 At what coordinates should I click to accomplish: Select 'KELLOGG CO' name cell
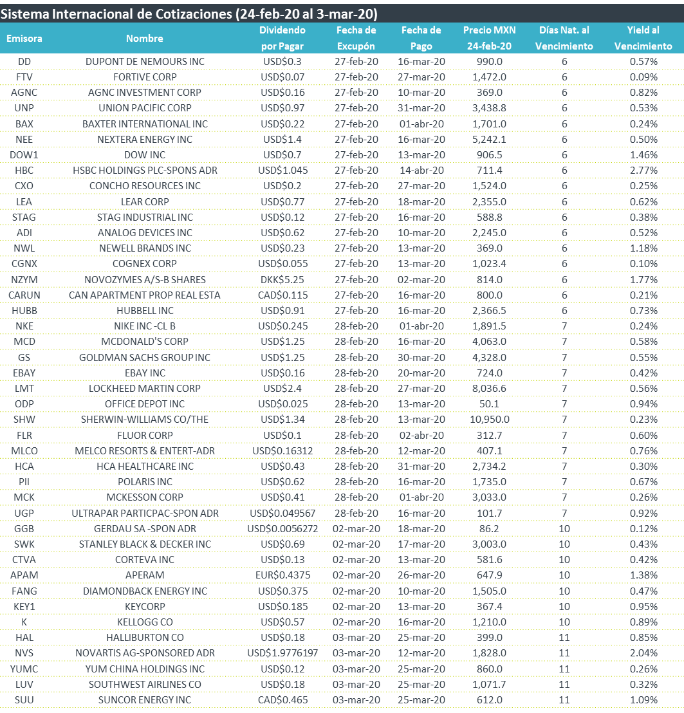click(145, 622)
